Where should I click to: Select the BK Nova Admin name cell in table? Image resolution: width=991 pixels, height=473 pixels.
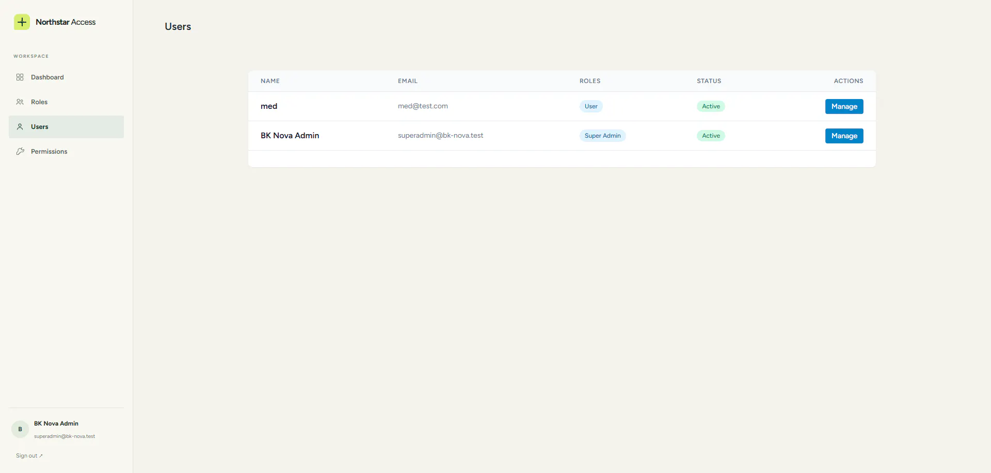tap(290, 136)
